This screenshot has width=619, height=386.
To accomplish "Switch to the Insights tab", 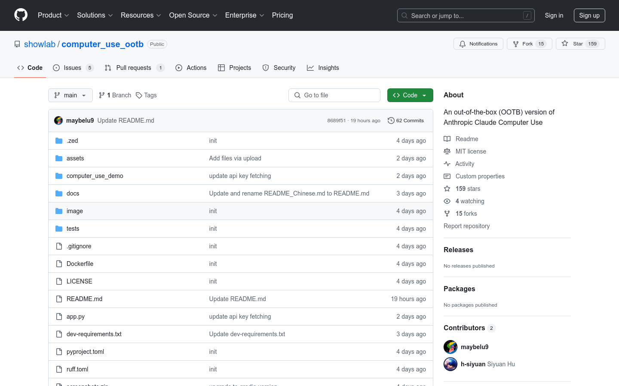I will (x=323, y=68).
